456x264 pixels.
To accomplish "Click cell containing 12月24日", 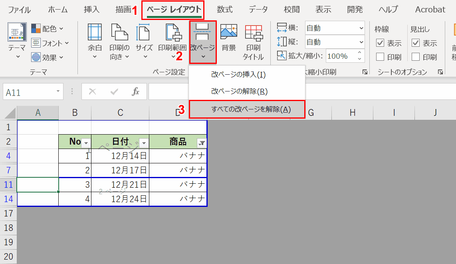I will 120,199.
